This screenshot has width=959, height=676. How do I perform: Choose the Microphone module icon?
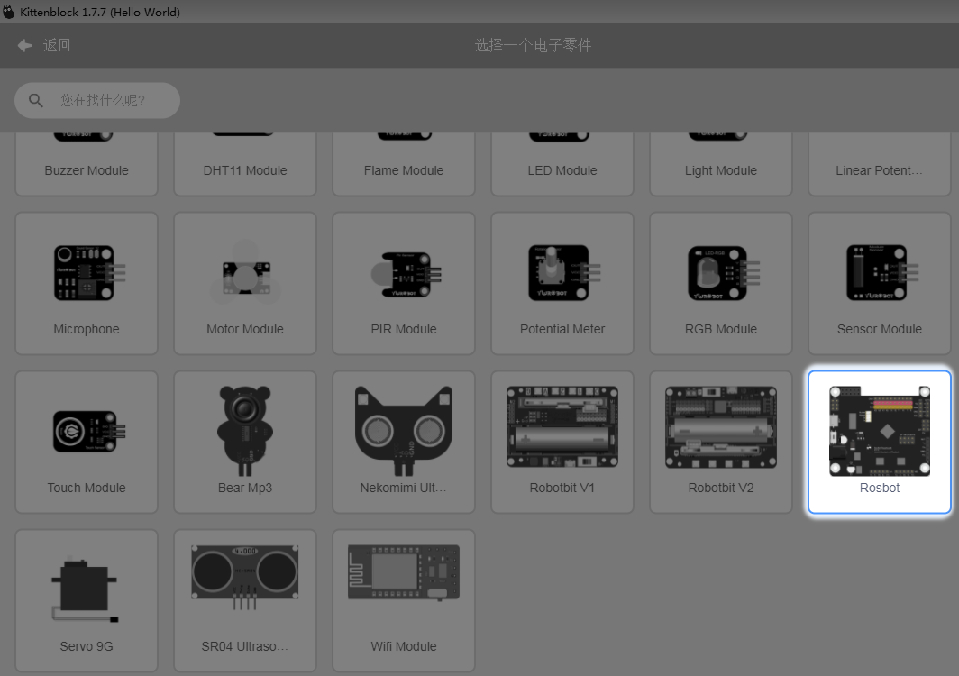(89, 273)
